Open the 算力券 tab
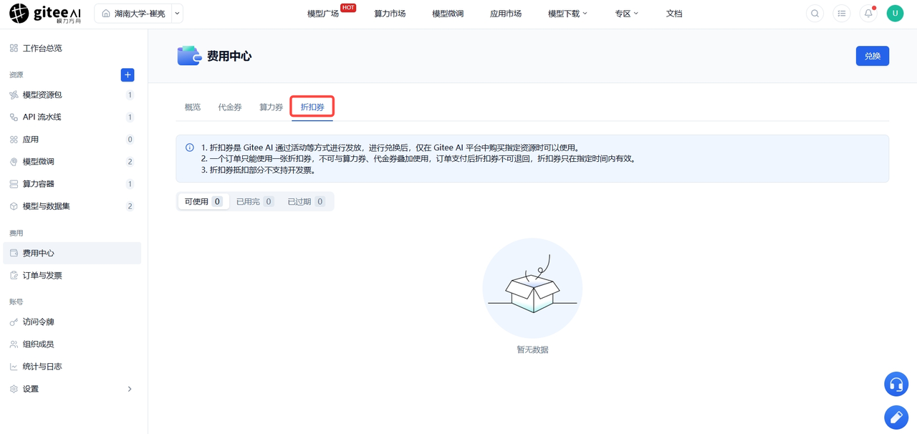Image resolution: width=917 pixels, height=434 pixels. [x=271, y=107]
